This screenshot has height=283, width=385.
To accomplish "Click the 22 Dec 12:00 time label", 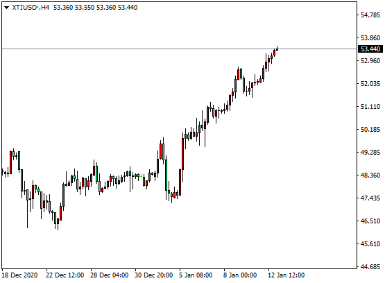I will (65, 275).
